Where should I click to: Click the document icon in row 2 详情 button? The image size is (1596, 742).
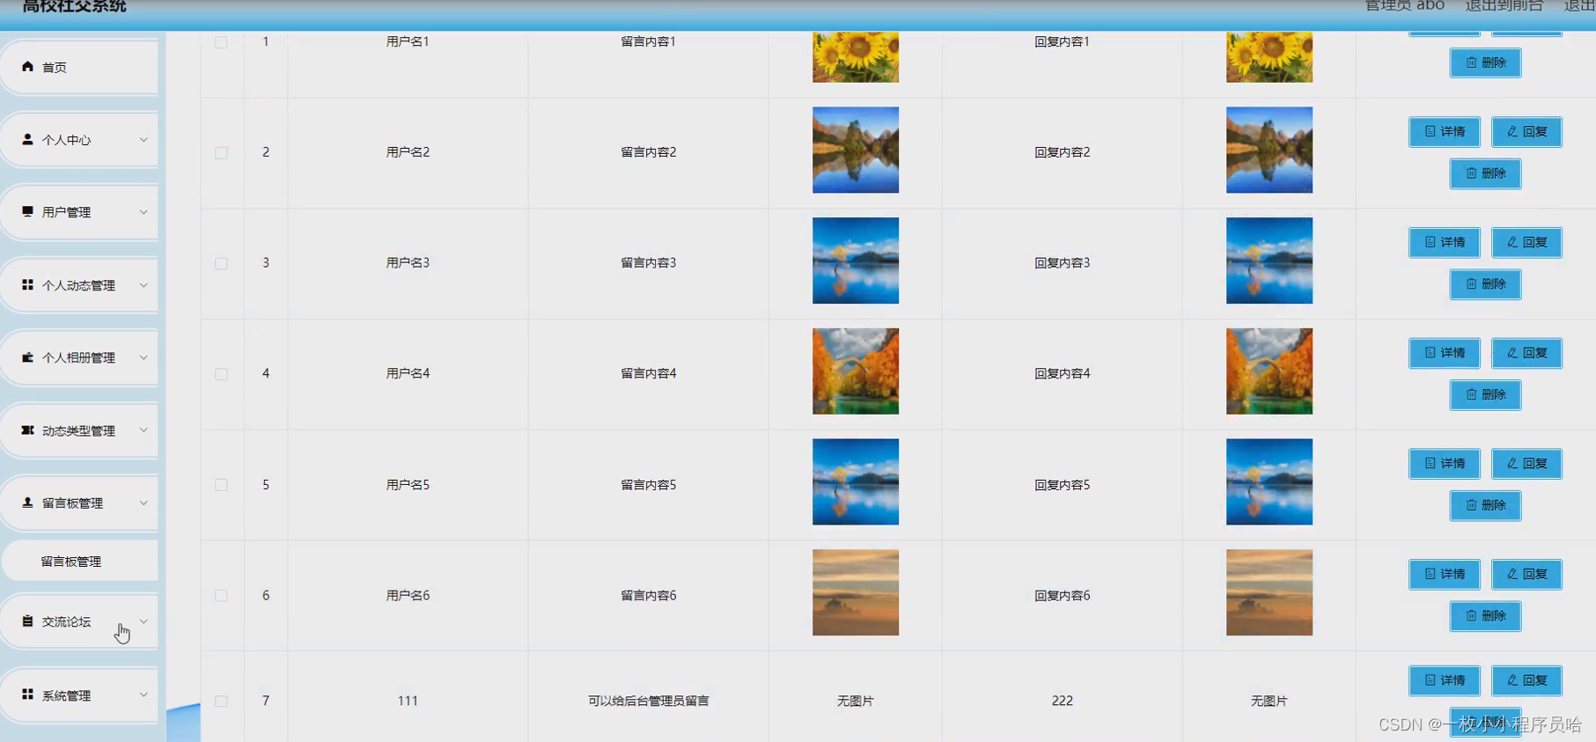pyautogui.click(x=1430, y=131)
